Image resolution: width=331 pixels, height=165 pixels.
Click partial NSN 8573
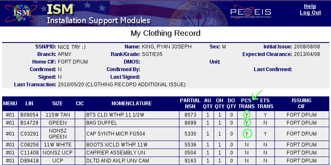point(190,115)
